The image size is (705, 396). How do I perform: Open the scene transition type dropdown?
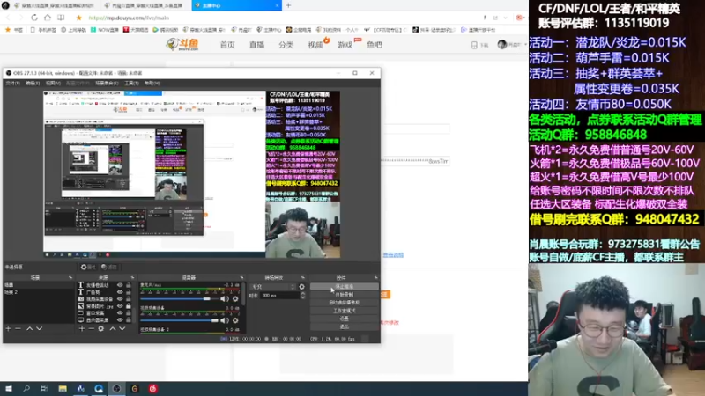tap(273, 287)
